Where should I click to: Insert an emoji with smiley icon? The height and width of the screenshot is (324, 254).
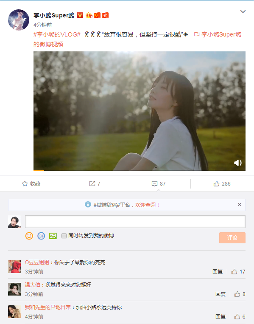tap(29, 236)
